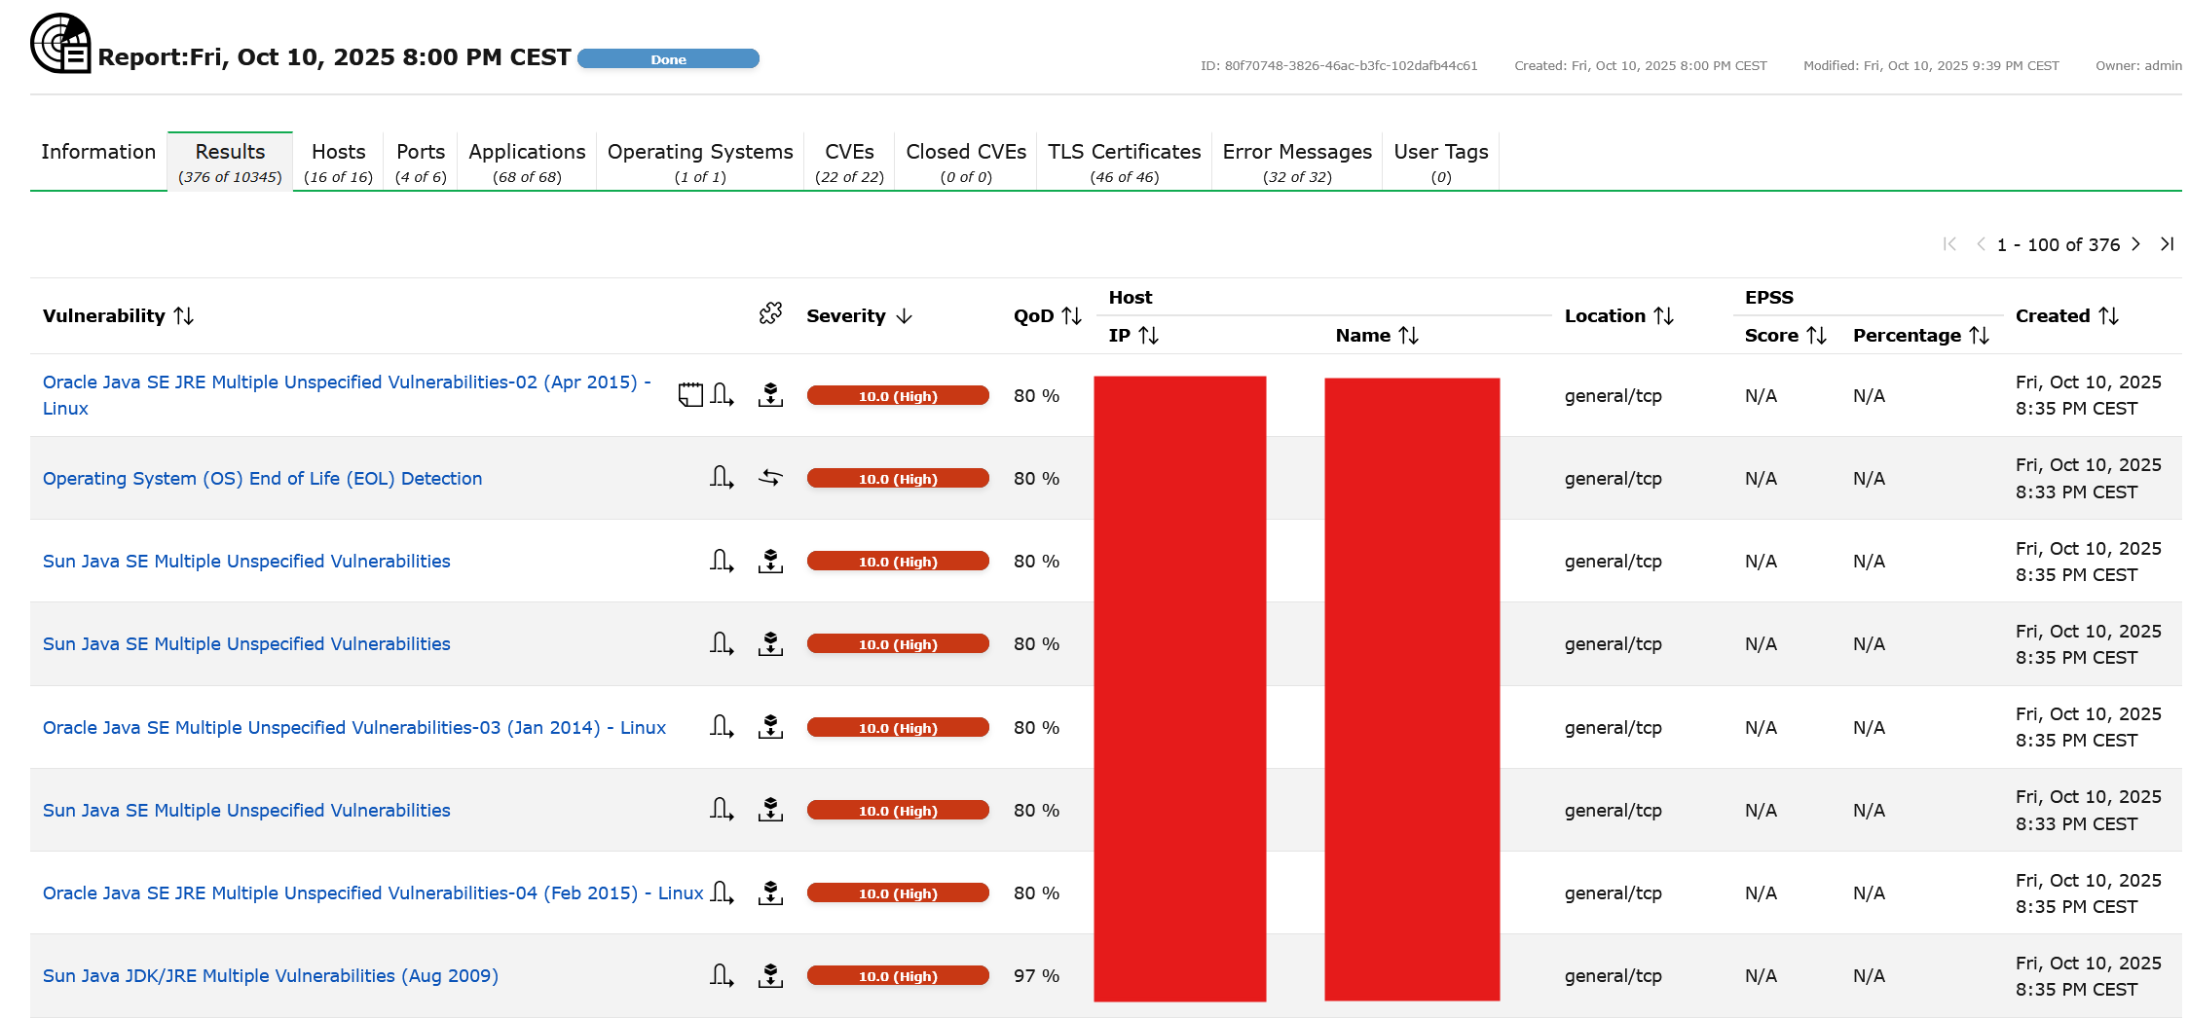Click vendor fix icon on Sun Java JDK/JRE row

tap(770, 975)
